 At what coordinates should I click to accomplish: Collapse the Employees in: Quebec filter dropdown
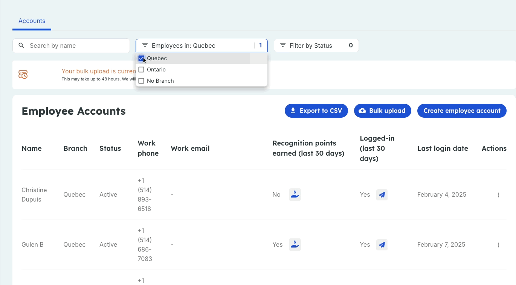coord(202,45)
